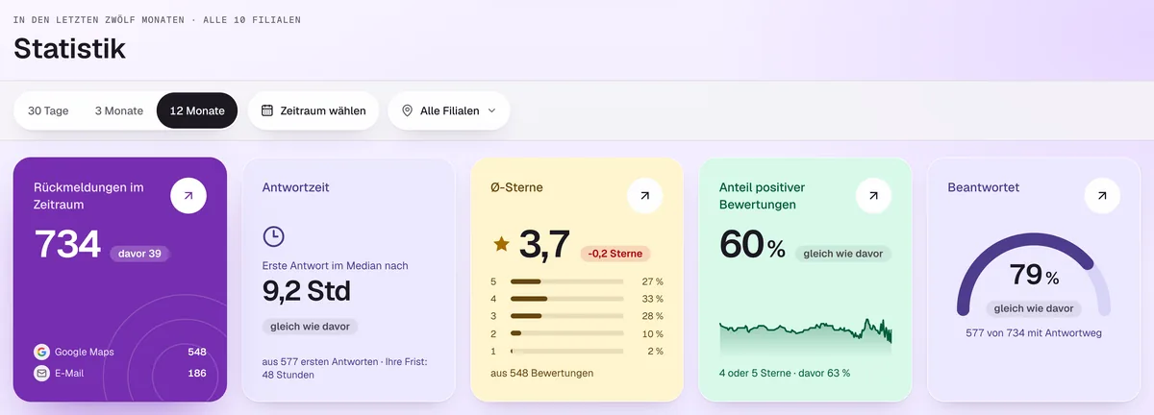The height and width of the screenshot is (415, 1154).
Task: Click the 5-star rating bar
Action: tap(566, 281)
